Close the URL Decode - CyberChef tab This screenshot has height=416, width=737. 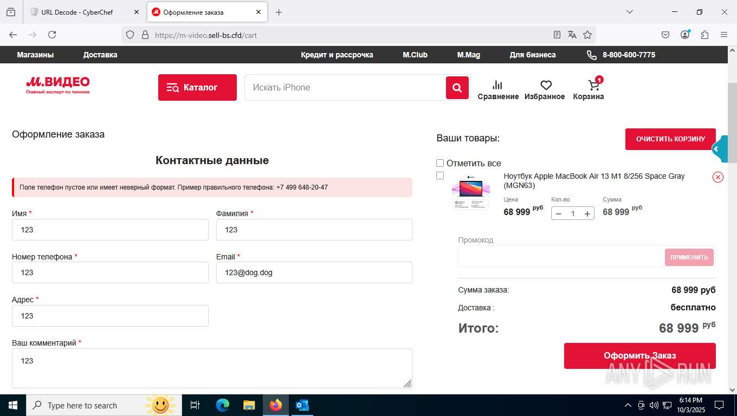tap(137, 12)
